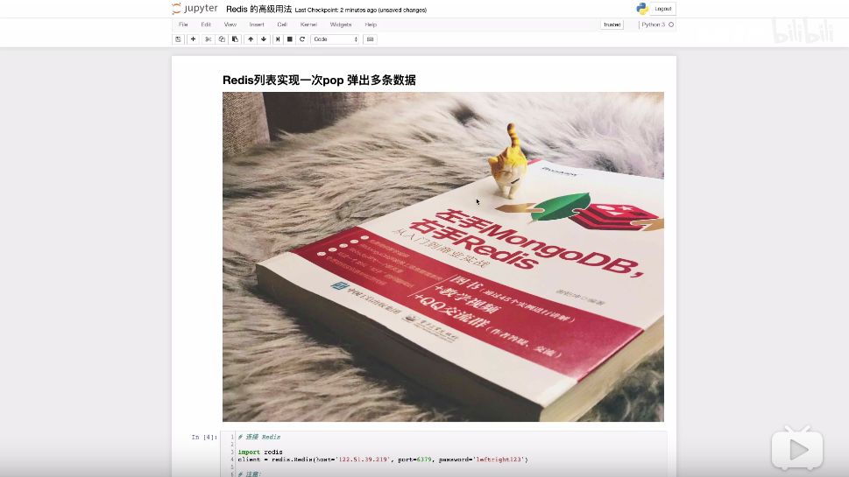Copy selected cells icon
849x477 pixels.
point(222,39)
